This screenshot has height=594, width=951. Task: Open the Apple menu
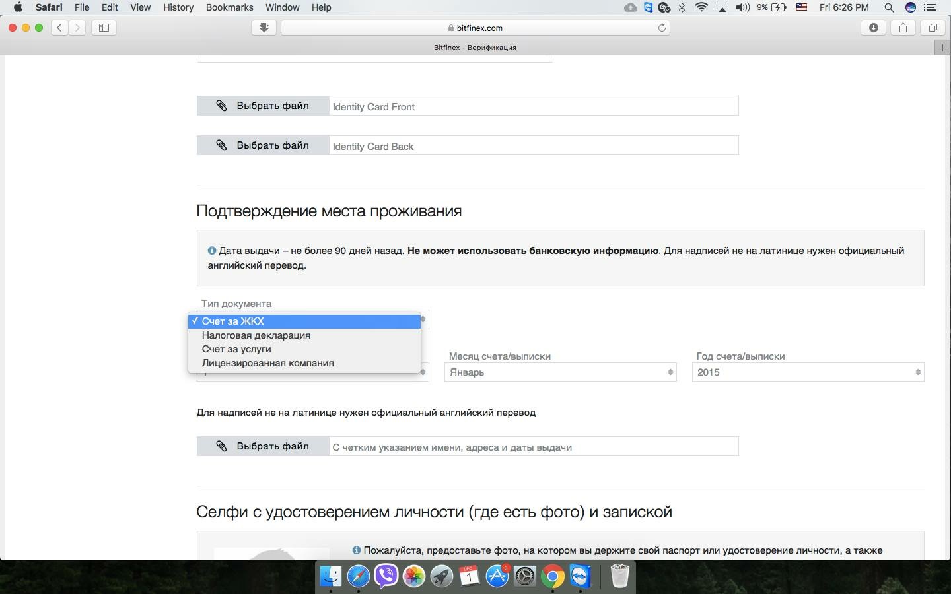[x=18, y=7]
